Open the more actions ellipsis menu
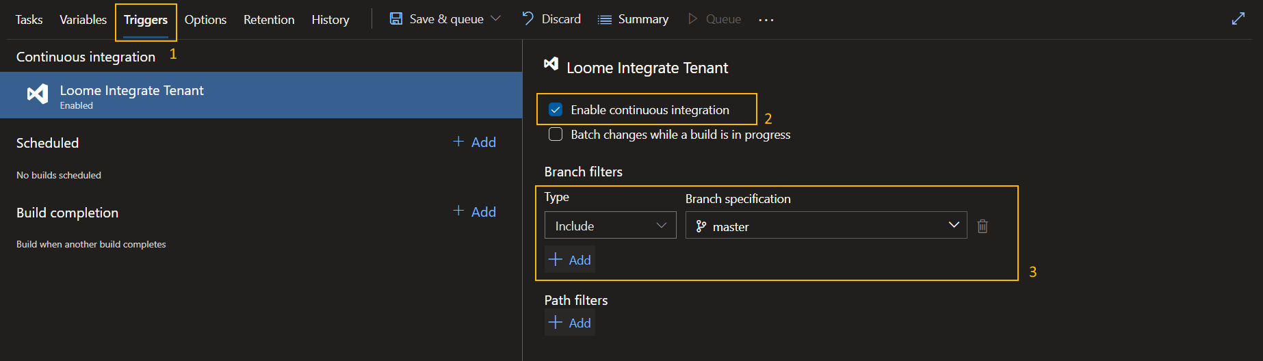 [766, 20]
